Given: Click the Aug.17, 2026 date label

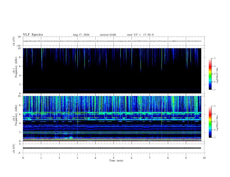Looking at the screenshot, I should point(81,35).
